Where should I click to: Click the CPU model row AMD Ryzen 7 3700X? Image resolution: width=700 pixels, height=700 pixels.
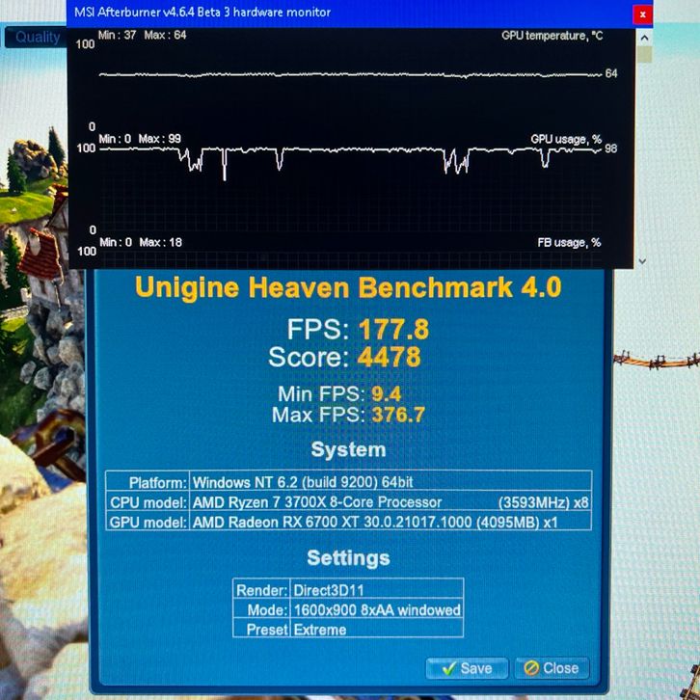316,502
